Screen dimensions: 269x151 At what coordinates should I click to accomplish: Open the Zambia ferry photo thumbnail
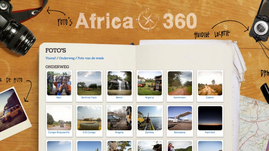pos(150,118)
